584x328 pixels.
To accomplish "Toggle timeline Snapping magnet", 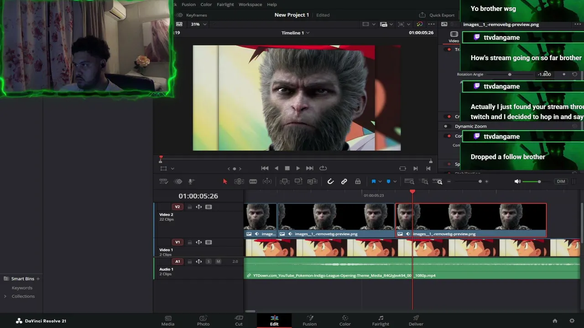I will [x=330, y=181].
